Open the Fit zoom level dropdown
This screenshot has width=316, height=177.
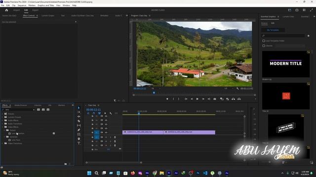pyautogui.click(x=156, y=88)
